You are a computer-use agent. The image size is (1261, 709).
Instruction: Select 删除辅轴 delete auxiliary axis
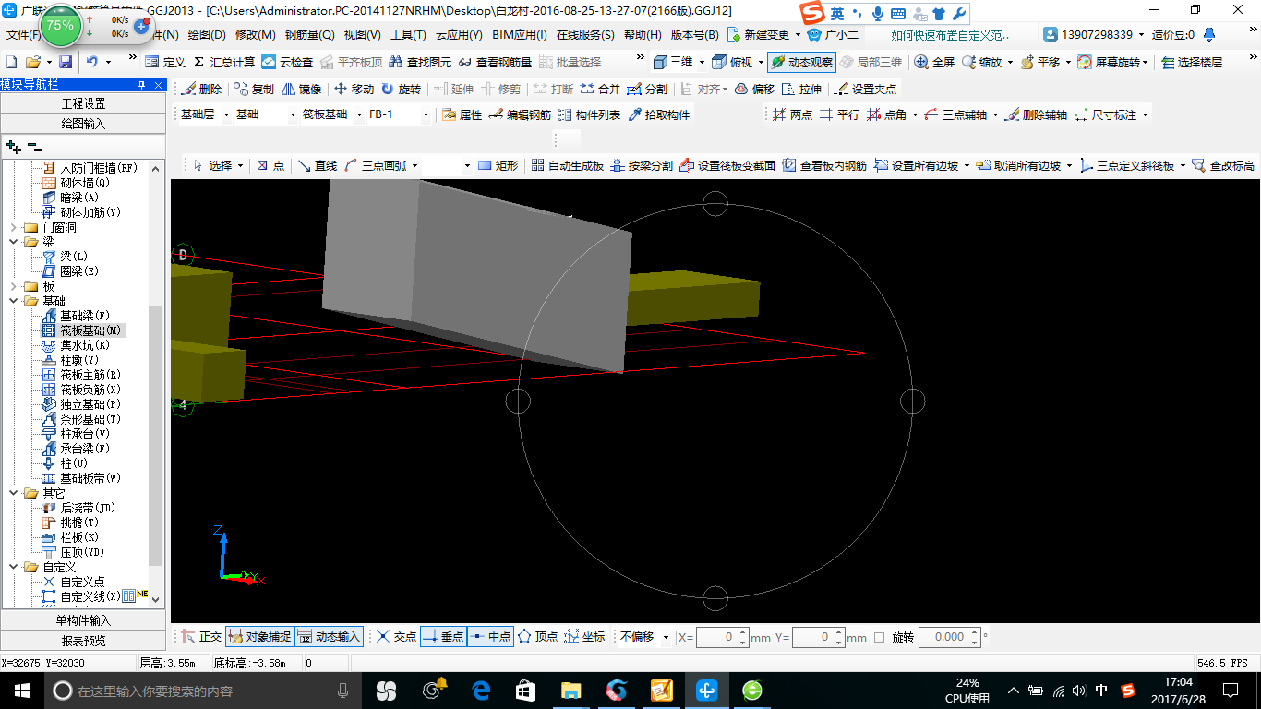(x=1036, y=115)
